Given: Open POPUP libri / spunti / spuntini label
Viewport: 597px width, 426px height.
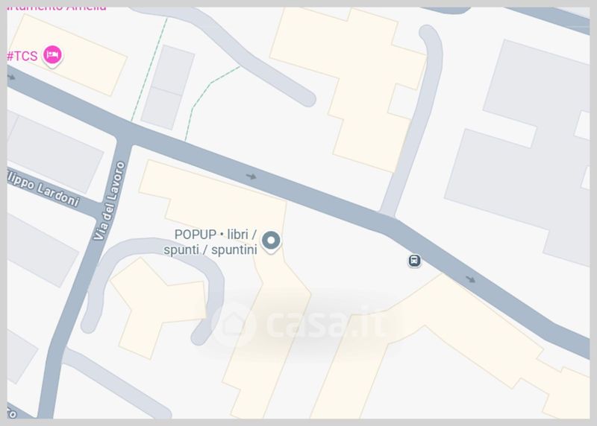Looking at the screenshot, I should tap(210, 242).
